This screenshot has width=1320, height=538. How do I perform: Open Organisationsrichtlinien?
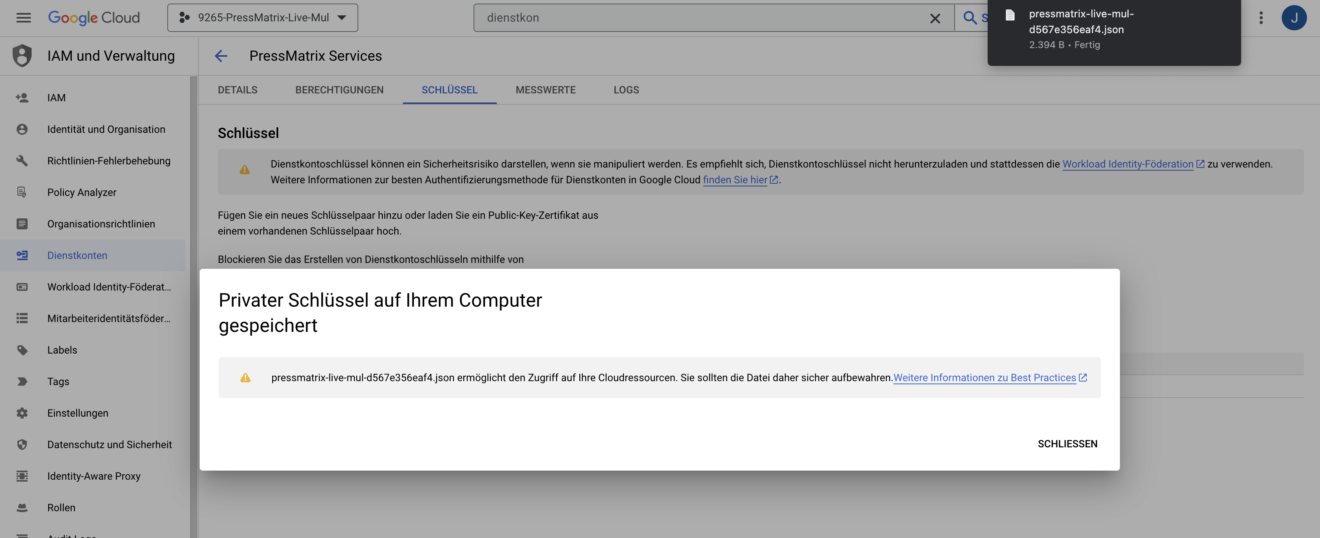click(x=93, y=224)
